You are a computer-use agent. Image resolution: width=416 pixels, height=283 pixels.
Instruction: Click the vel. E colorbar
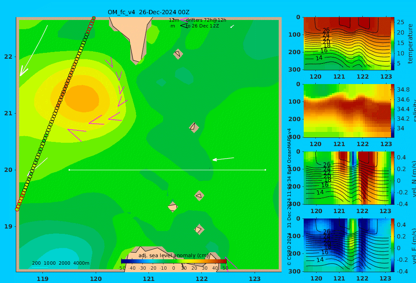point(393,245)
